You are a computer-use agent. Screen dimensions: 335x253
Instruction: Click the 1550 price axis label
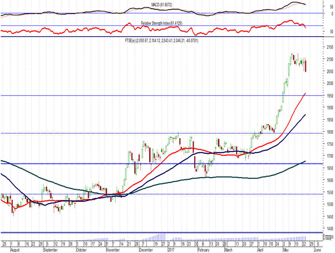pos(330,192)
